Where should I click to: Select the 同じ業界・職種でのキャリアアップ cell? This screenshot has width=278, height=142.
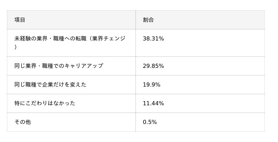[59, 66]
